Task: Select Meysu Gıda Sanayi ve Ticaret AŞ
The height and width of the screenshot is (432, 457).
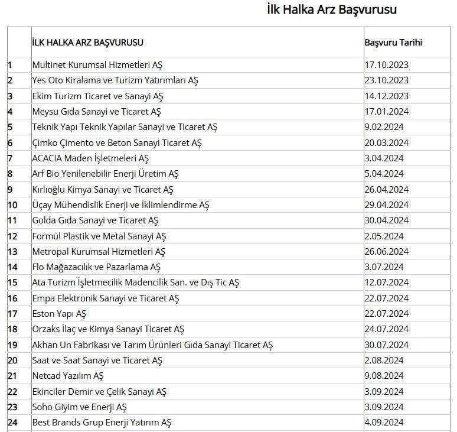Action: [x=96, y=112]
